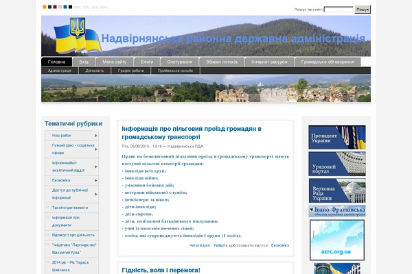Open 2014 рік - Рік Тараса Шевченка link
This screenshot has height=274, width=412.
(x=70, y=266)
